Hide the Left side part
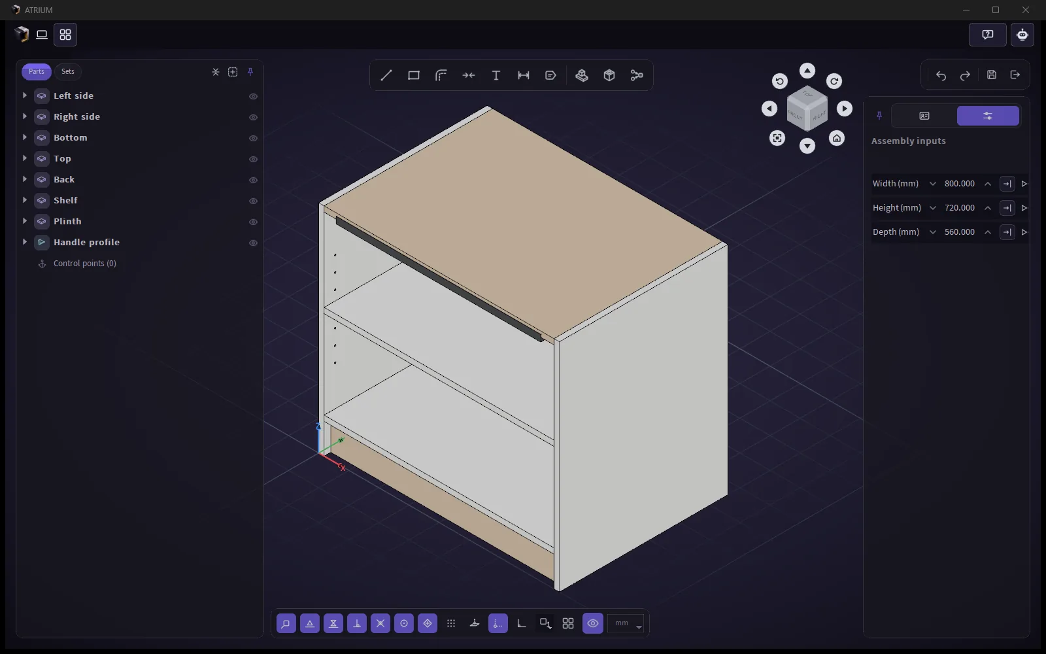This screenshot has height=654, width=1046. coord(253,96)
